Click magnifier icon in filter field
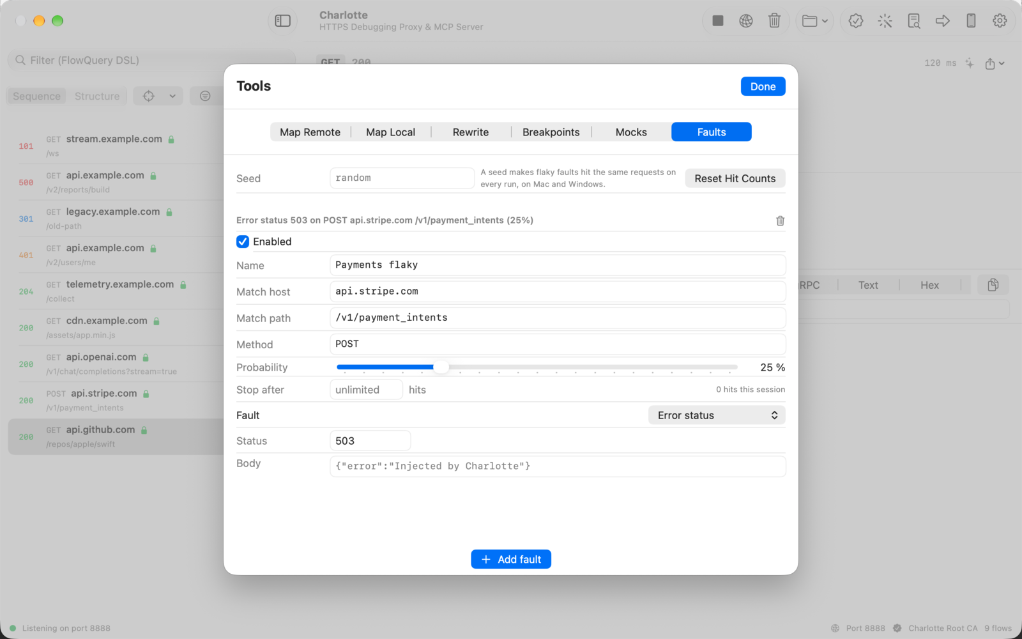Screen dimensions: 1022x639 click(20, 60)
